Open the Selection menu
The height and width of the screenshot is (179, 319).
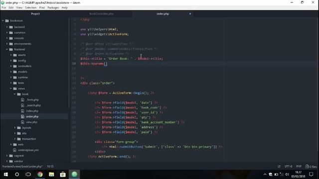31,7
